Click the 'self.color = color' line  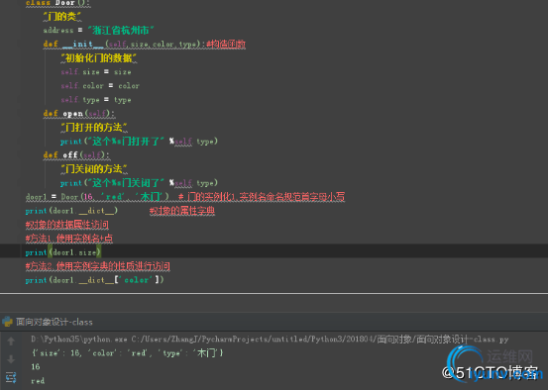pyautogui.click(x=100, y=86)
